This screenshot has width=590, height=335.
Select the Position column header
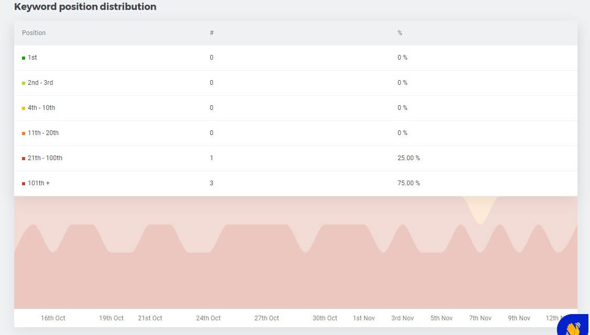[x=34, y=33]
